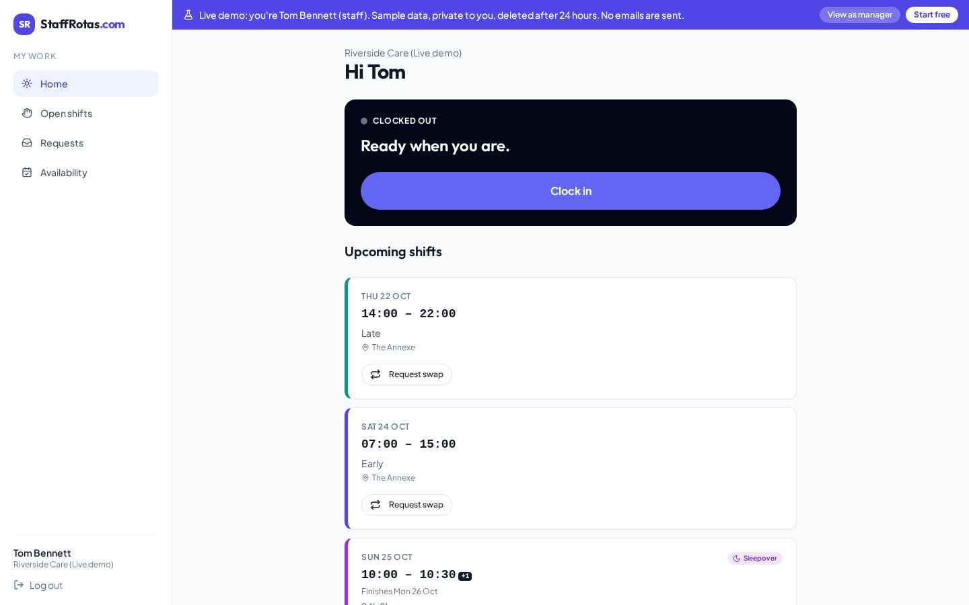
Task: Click the flask icon in demo banner
Action: 188,15
